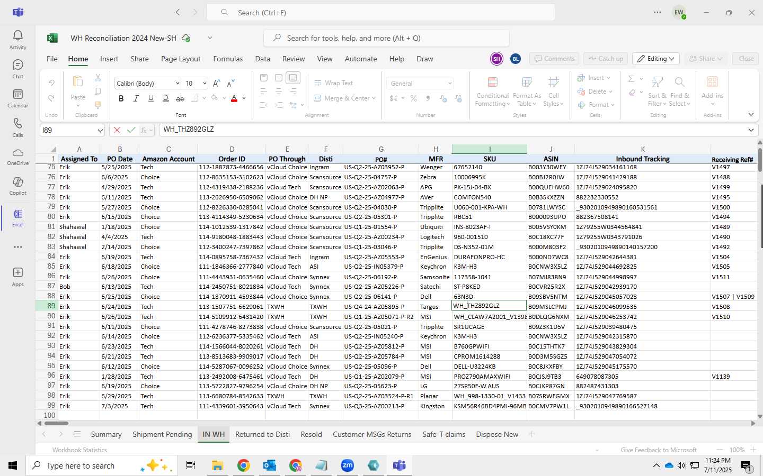Viewport: 763px width, 476px height.
Task: Open File Explorer from the taskbar
Action: pyautogui.click(x=217, y=465)
